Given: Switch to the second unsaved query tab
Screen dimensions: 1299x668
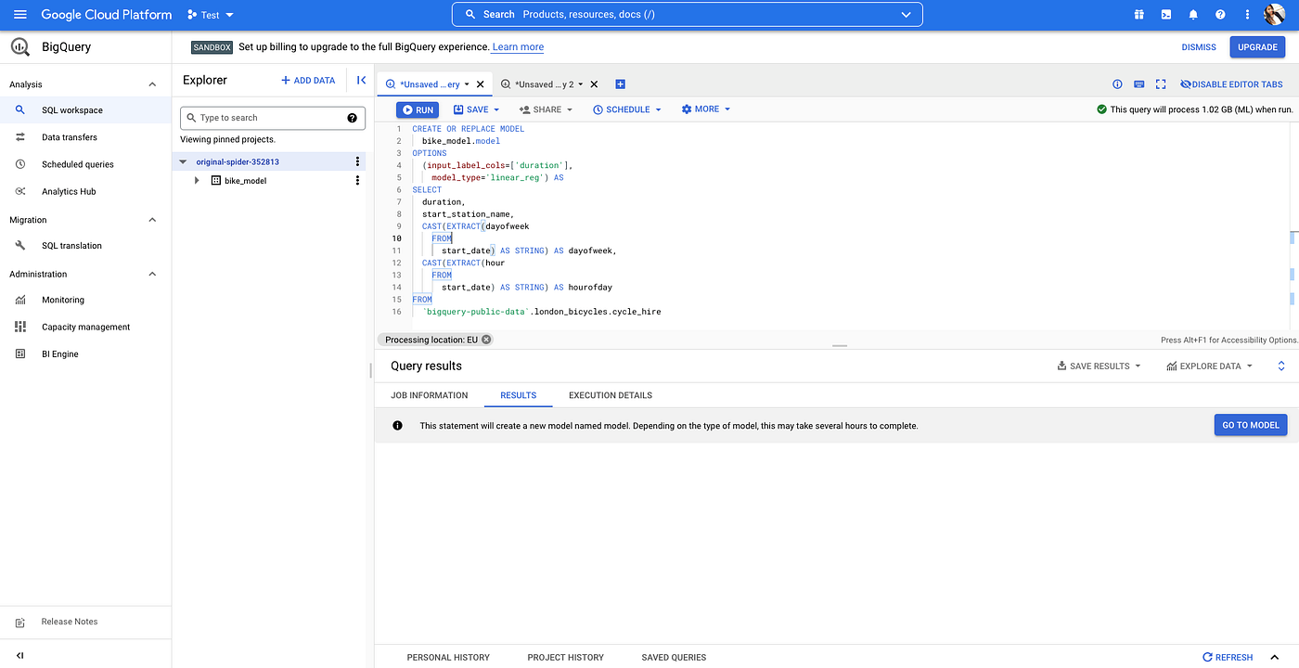Looking at the screenshot, I should pyautogui.click(x=549, y=83).
